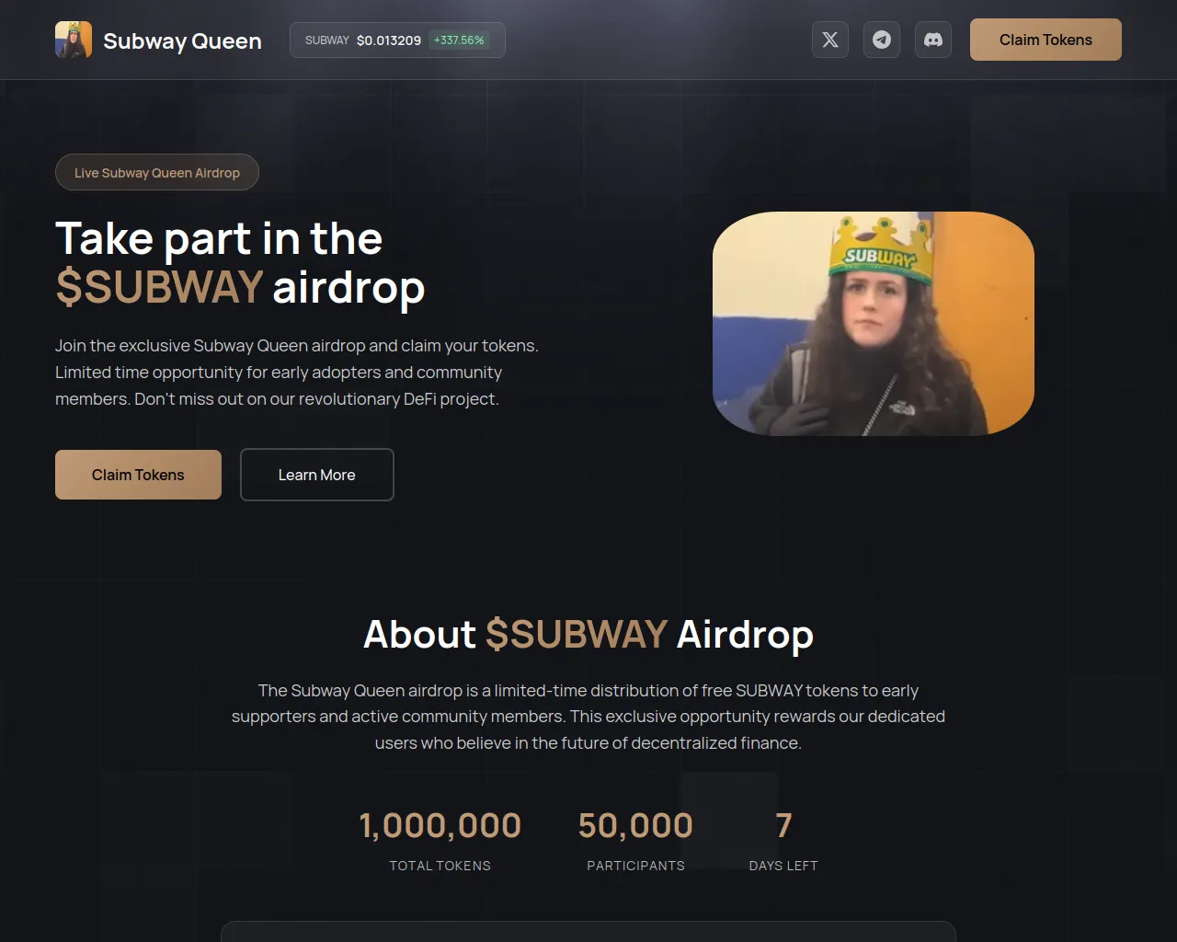The image size is (1177, 942).
Task: Click the Subway Queen site title
Action: click(182, 40)
